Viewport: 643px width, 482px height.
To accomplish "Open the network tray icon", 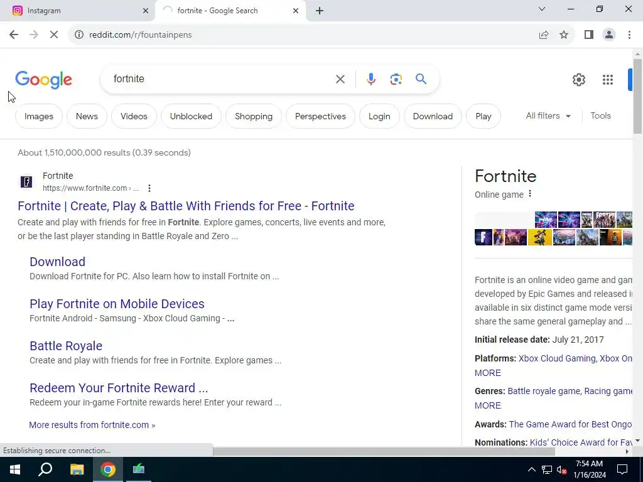I will (x=547, y=469).
